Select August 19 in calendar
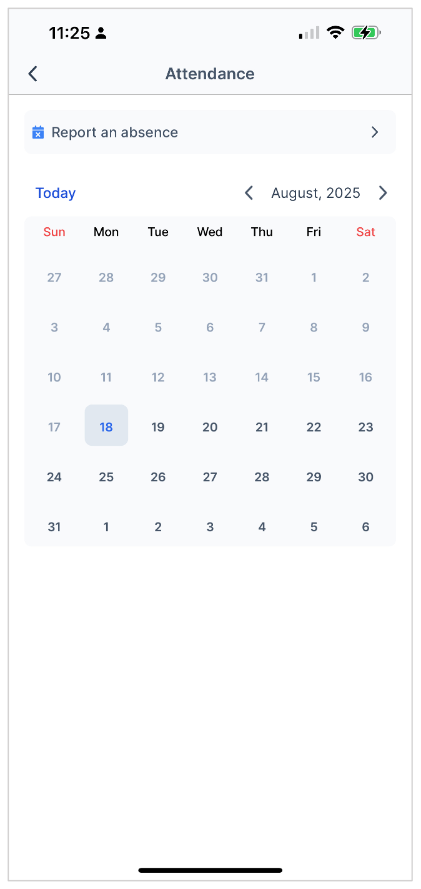This screenshot has height=889, width=421. (x=158, y=427)
